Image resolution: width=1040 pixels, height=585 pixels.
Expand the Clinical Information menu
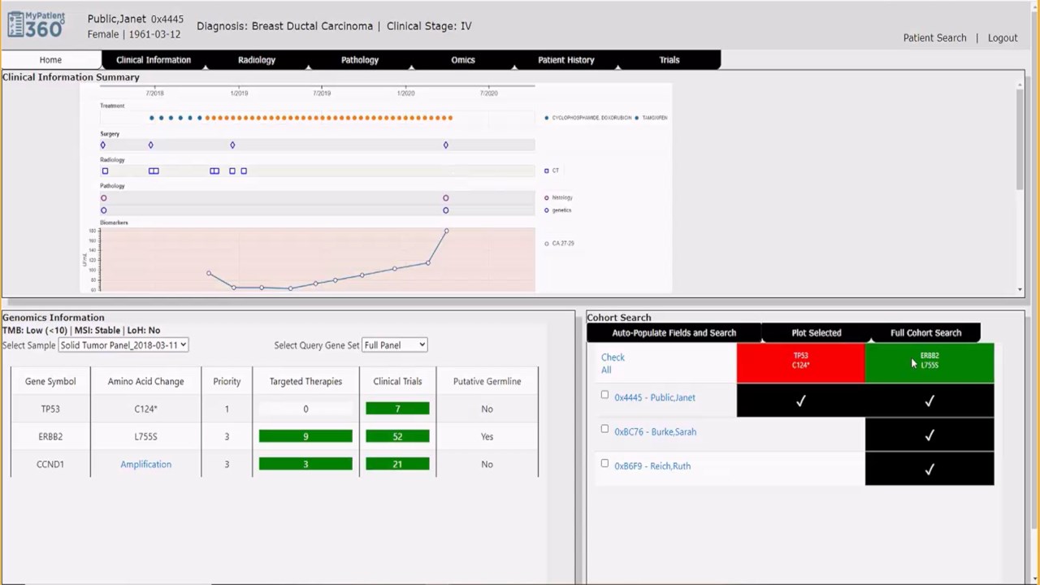click(154, 60)
